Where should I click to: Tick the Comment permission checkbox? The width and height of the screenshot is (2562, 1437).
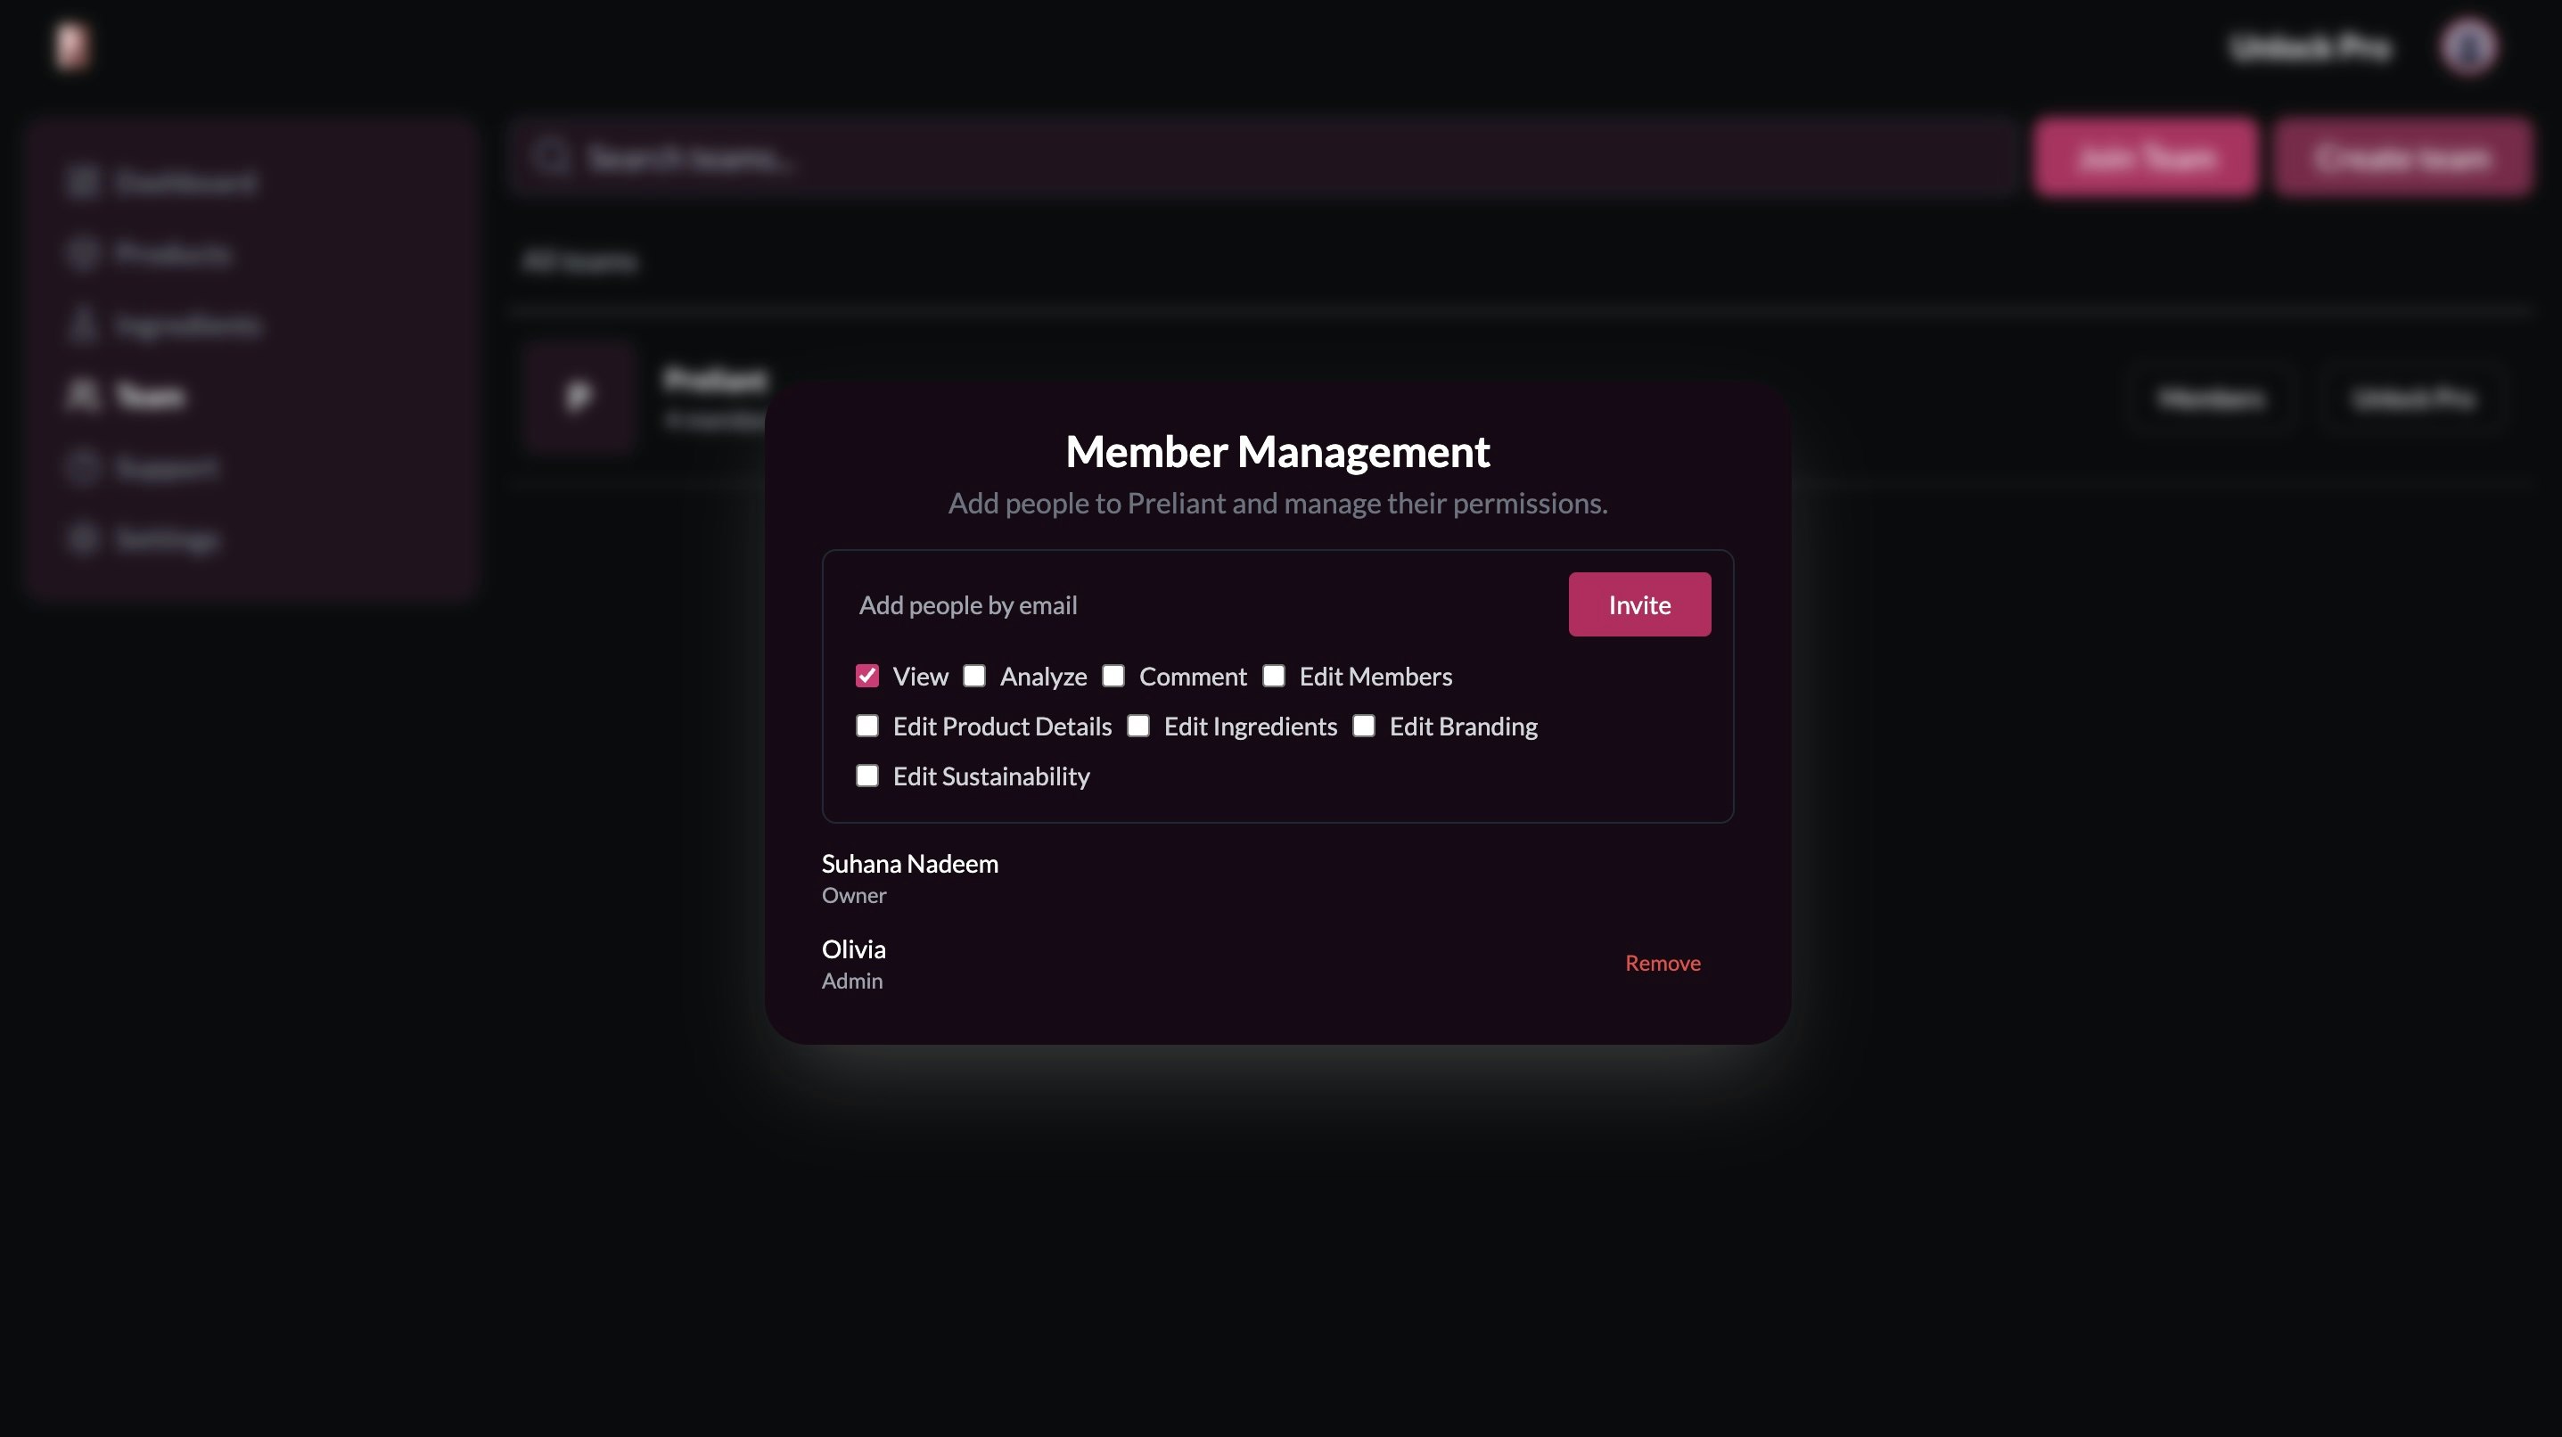(x=1114, y=677)
